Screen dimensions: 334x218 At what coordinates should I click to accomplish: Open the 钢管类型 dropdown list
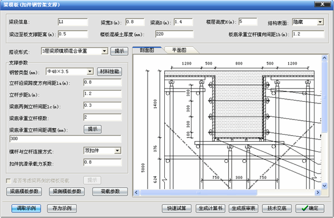(90, 71)
